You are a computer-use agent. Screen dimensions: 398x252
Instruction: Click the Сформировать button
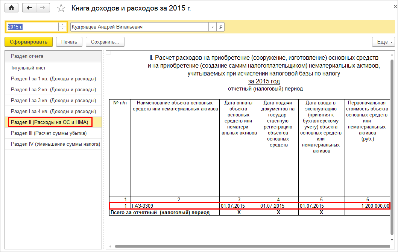point(29,42)
